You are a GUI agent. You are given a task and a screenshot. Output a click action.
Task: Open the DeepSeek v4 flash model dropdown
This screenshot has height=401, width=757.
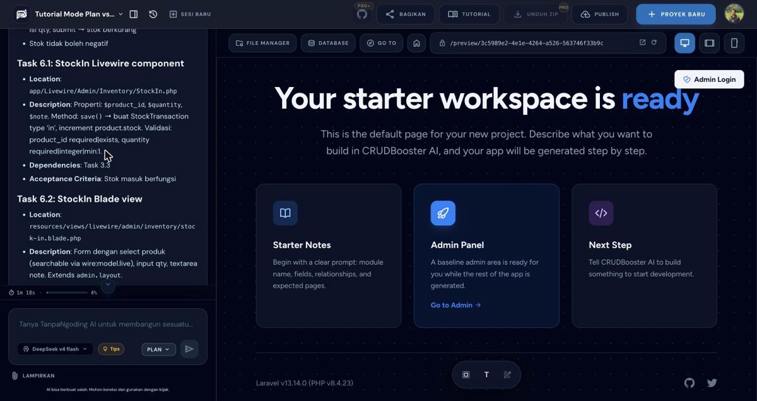(x=56, y=349)
